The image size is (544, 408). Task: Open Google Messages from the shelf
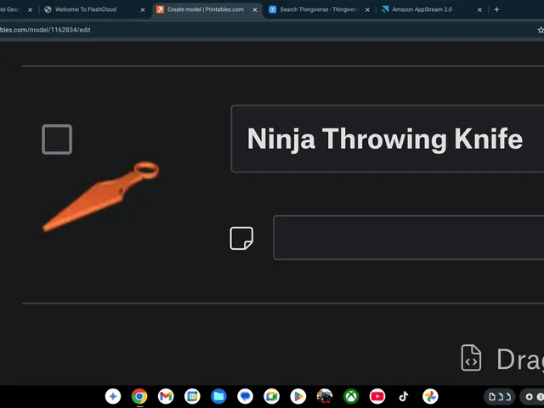coord(246,396)
